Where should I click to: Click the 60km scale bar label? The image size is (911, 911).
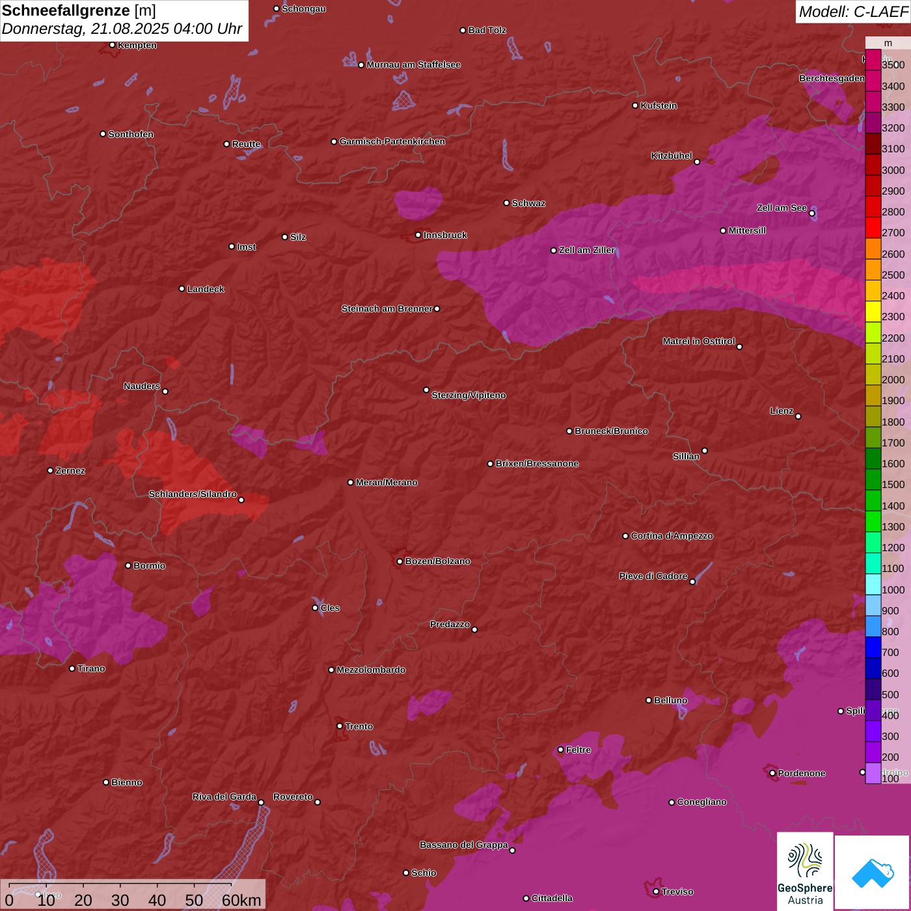click(x=241, y=900)
